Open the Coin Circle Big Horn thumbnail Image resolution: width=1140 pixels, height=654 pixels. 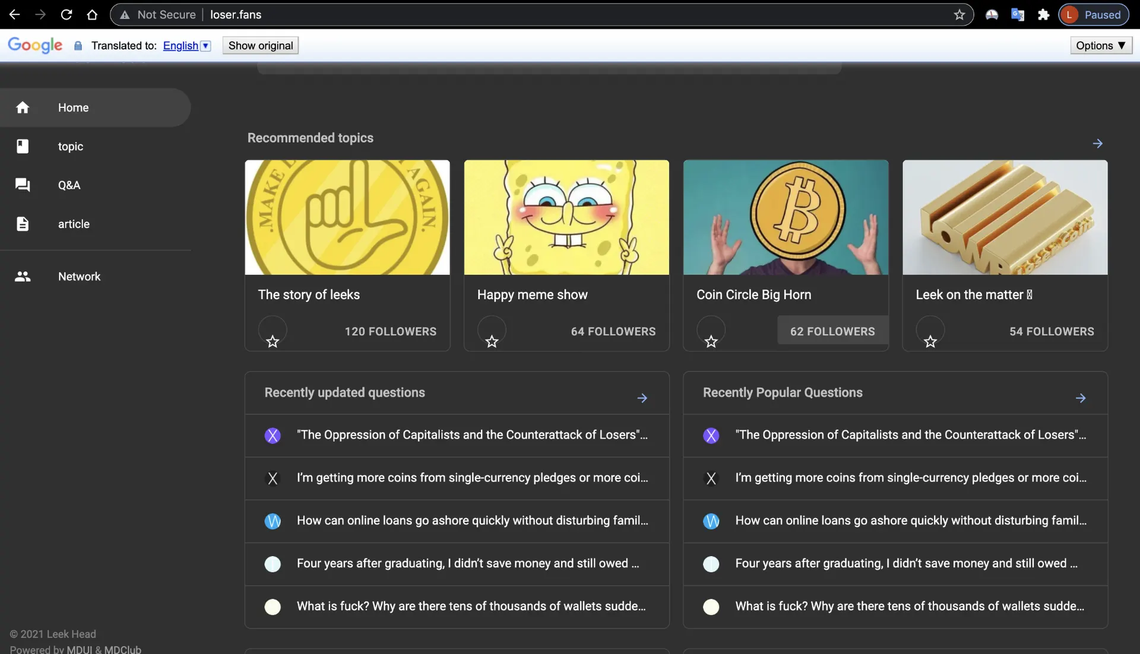[786, 217]
